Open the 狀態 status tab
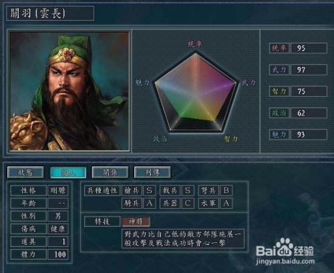The width and height of the screenshot is (334, 273). tap(25, 172)
